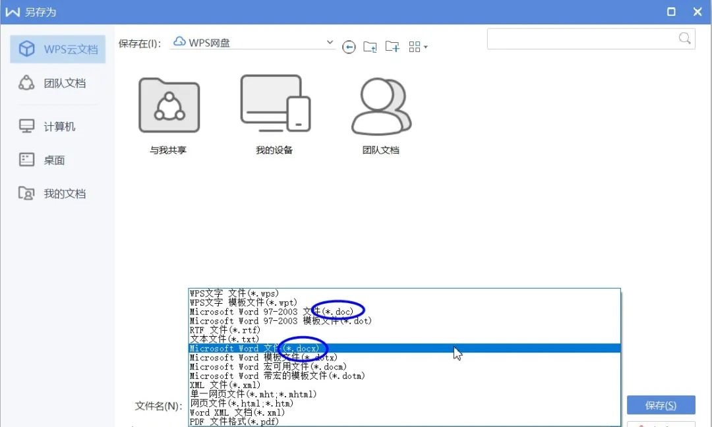Image resolution: width=712 pixels, height=427 pixels.
Task: Click the search magnifier icon
Action: click(685, 38)
